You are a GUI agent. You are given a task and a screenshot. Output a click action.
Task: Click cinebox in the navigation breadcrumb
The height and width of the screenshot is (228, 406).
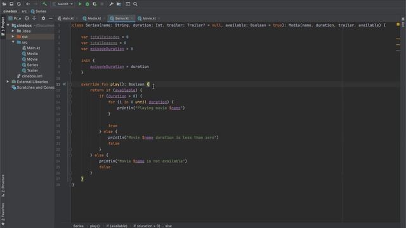click(10, 11)
